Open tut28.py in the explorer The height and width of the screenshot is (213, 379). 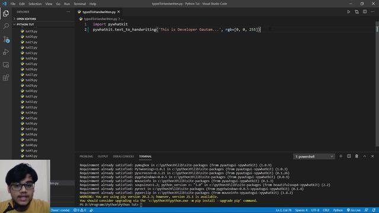31,80
